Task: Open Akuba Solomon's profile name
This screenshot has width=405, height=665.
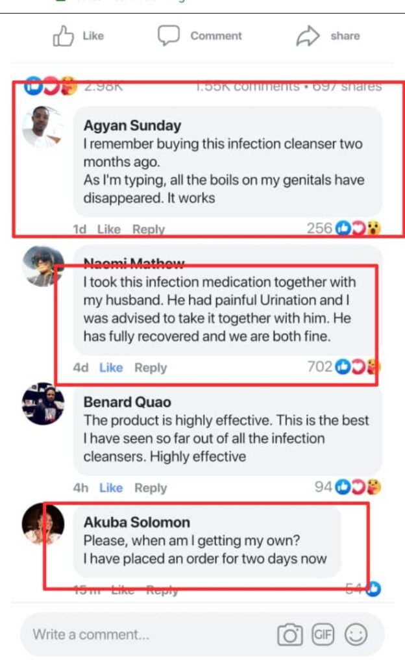Action: tap(137, 522)
